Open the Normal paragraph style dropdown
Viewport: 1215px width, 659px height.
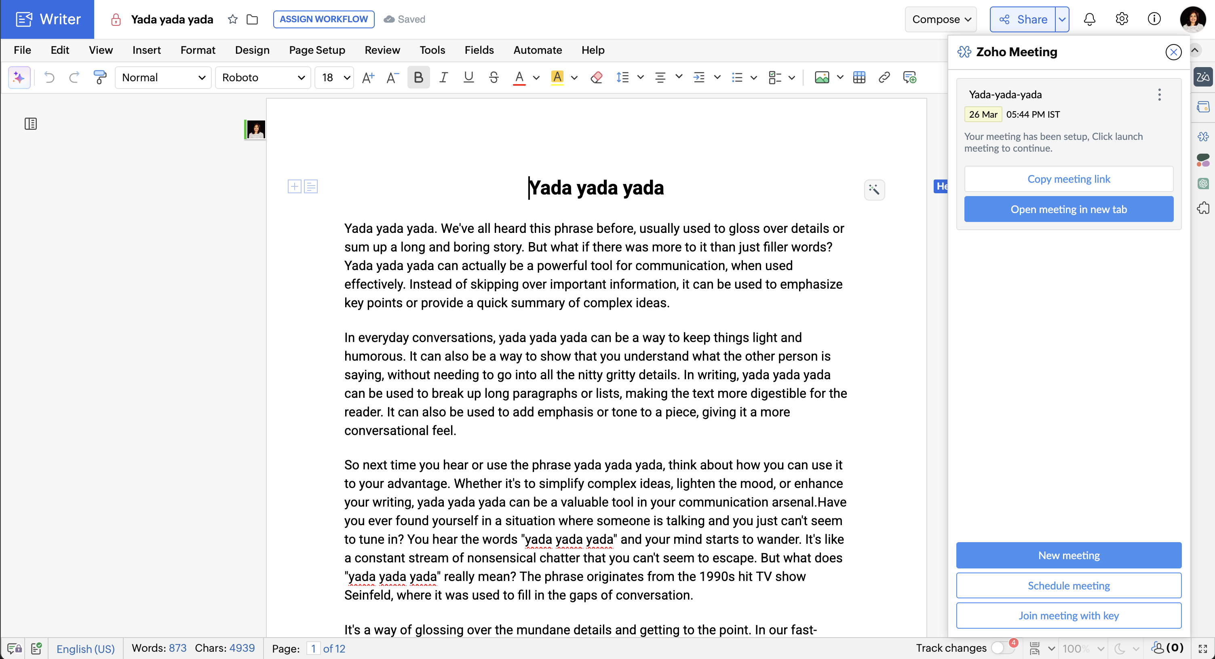163,77
